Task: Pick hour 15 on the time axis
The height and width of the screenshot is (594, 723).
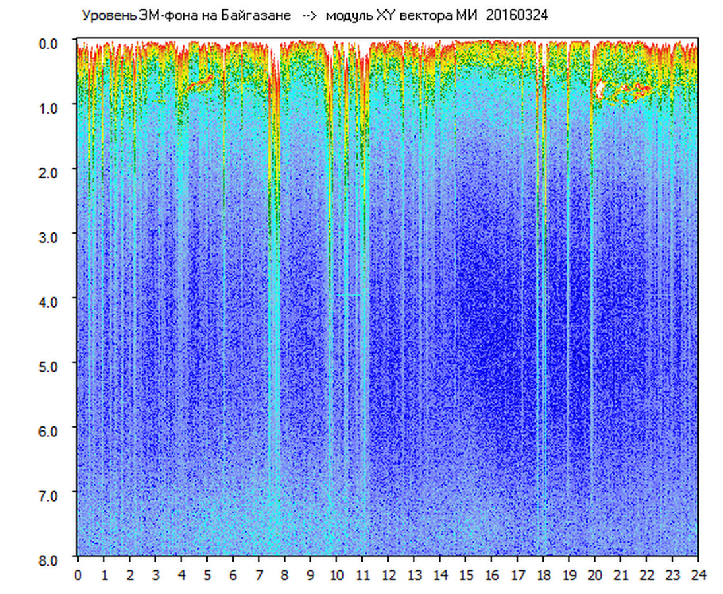Action: click(466, 575)
